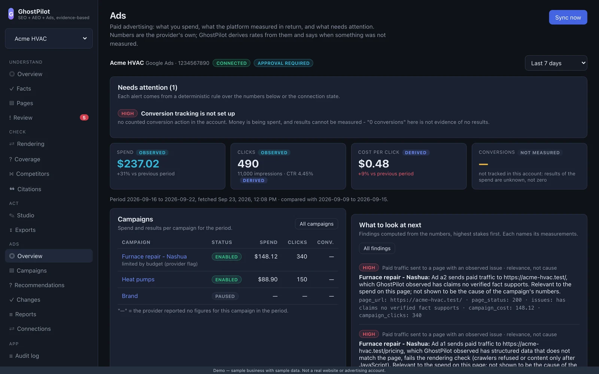Image resolution: width=599 pixels, height=374 pixels.
Task: Click the Changes checkmark icon
Action: click(12, 300)
